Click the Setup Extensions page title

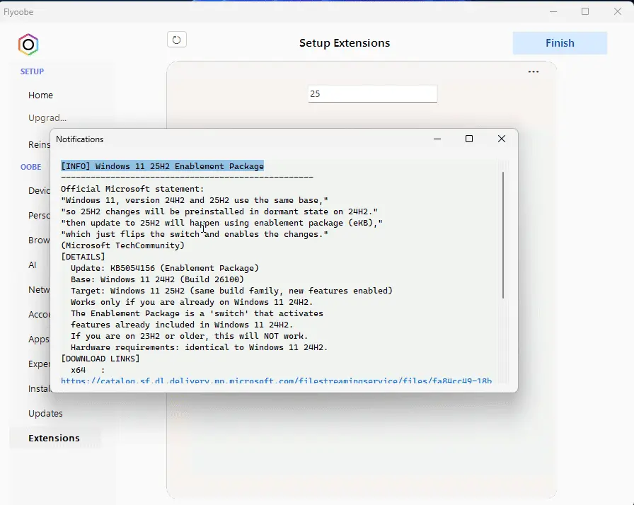(345, 43)
